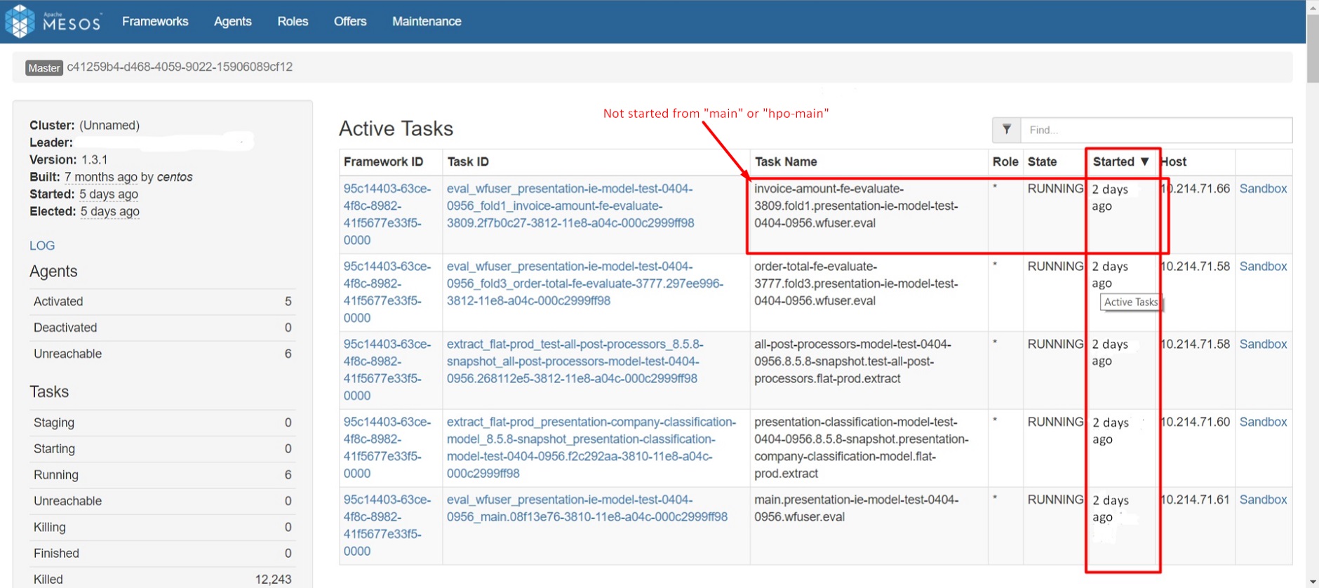Open Framework ID link in order-total row
The width and height of the screenshot is (1319, 588).
coord(387,292)
